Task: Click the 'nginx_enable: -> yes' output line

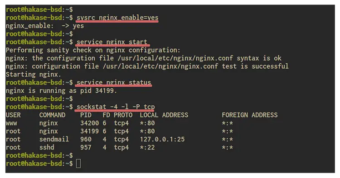Action: 45,26
